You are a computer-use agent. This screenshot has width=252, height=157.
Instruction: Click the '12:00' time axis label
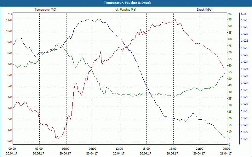pyautogui.click(x=119, y=149)
